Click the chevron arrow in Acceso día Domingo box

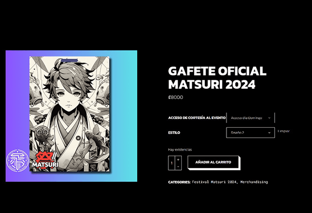pyautogui.click(x=269, y=118)
